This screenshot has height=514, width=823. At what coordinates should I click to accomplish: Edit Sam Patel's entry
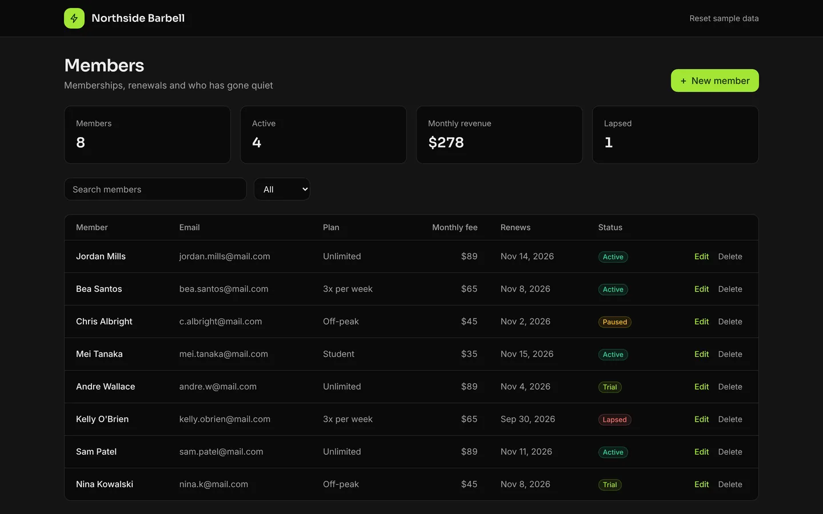click(701, 452)
